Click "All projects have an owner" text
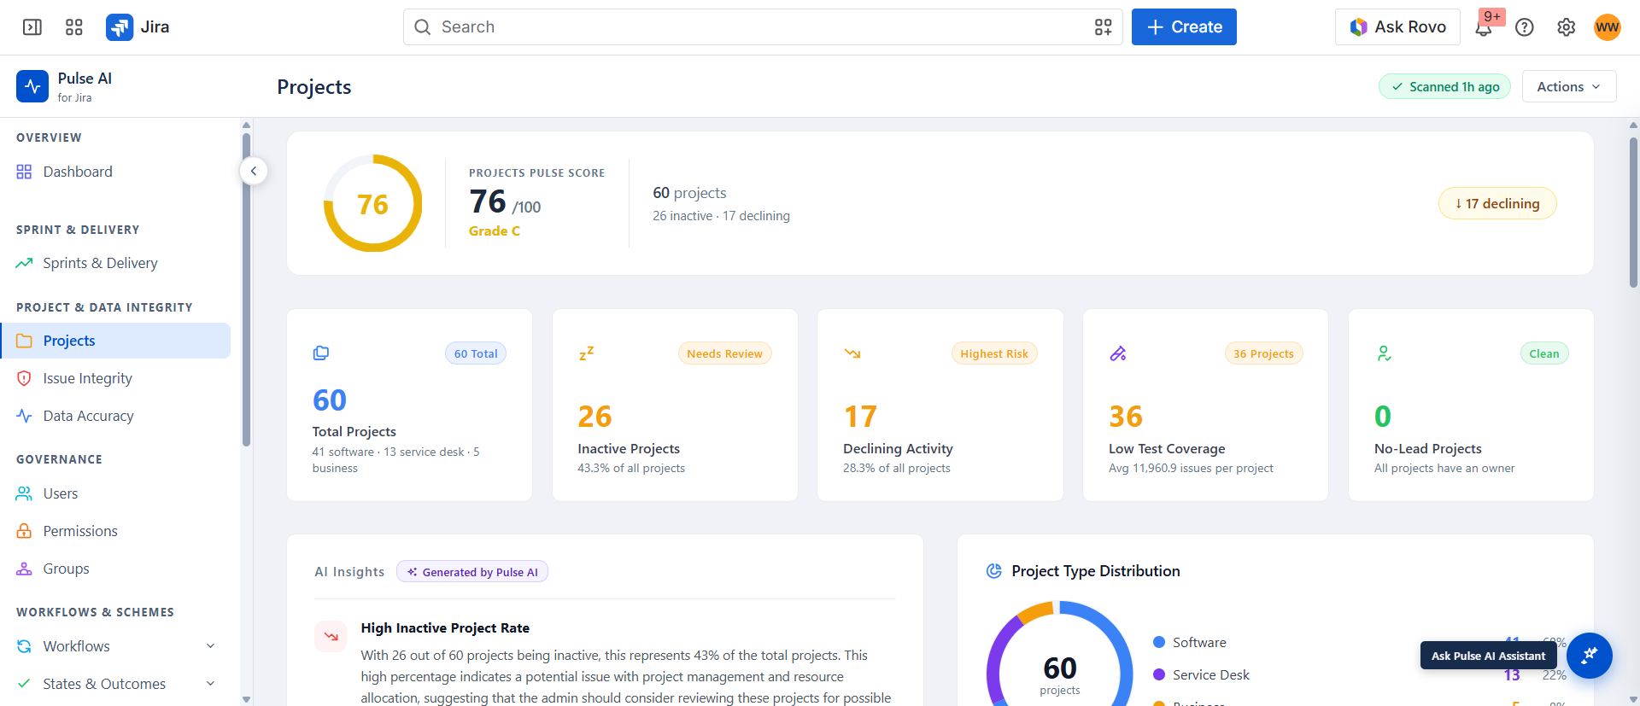This screenshot has width=1640, height=706. coord(1444,468)
